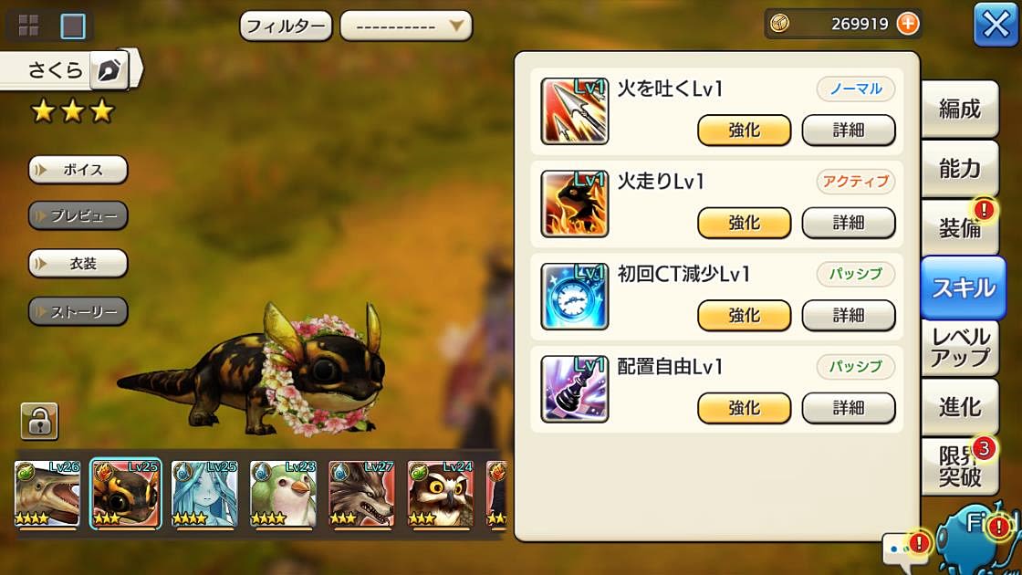Open the 編成 tab
The height and width of the screenshot is (575, 1022).
tap(959, 109)
